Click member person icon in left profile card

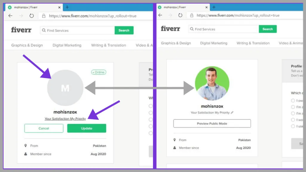point(26,154)
